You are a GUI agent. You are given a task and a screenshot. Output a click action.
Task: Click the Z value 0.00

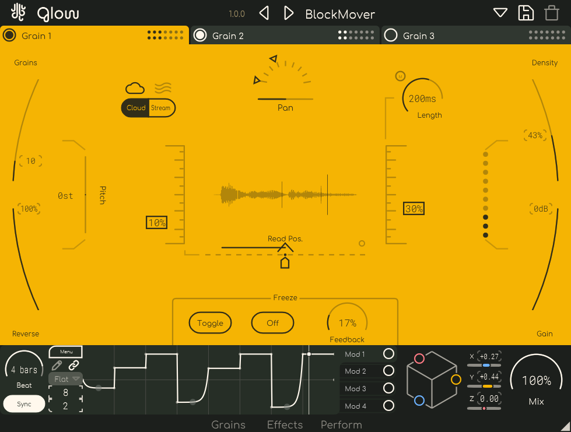click(489, 399)
